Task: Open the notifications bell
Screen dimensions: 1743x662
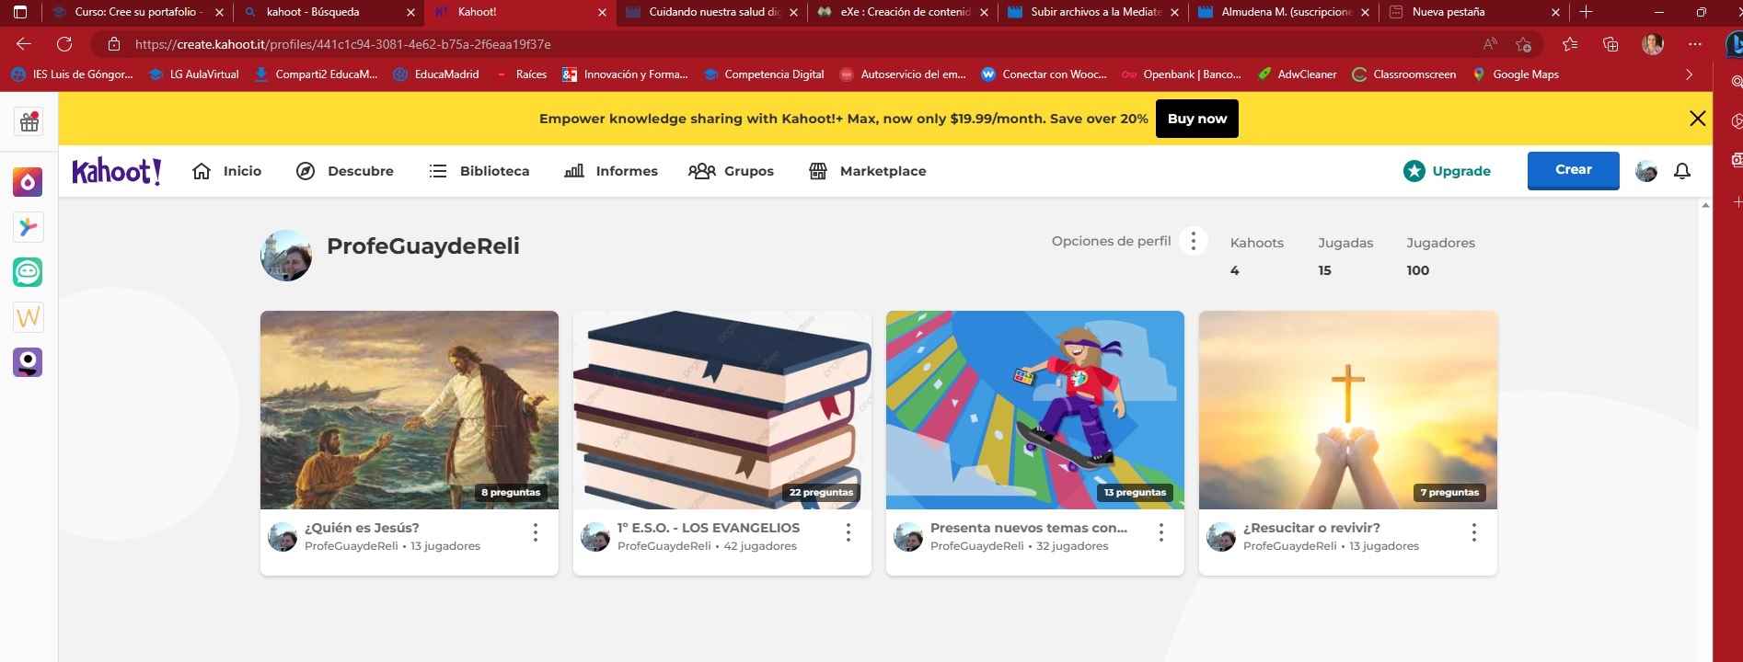Action: tap(1682, 171)
